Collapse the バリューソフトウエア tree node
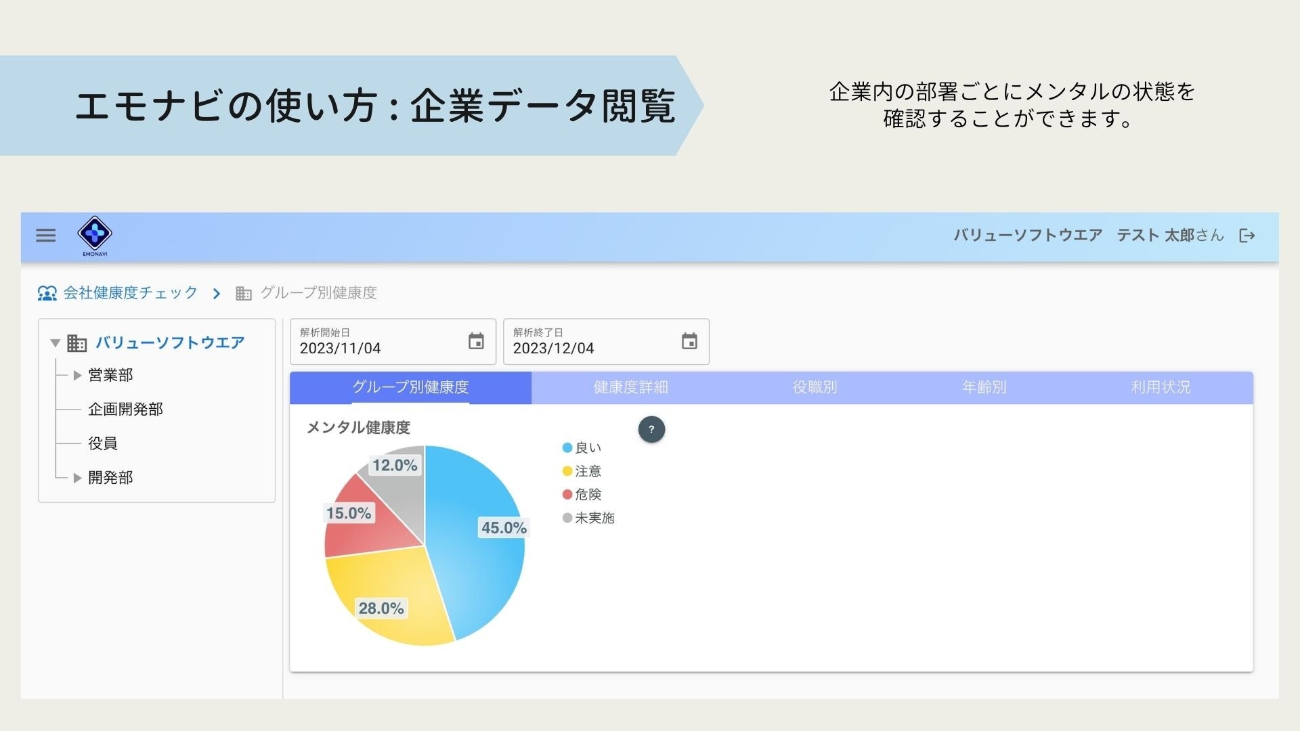Viewport: 1300px width, 731px height. coord(56,343)
